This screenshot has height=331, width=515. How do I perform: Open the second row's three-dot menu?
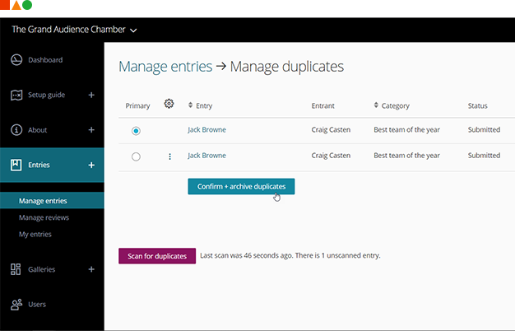pyautogui.click(x=170, y=156)
